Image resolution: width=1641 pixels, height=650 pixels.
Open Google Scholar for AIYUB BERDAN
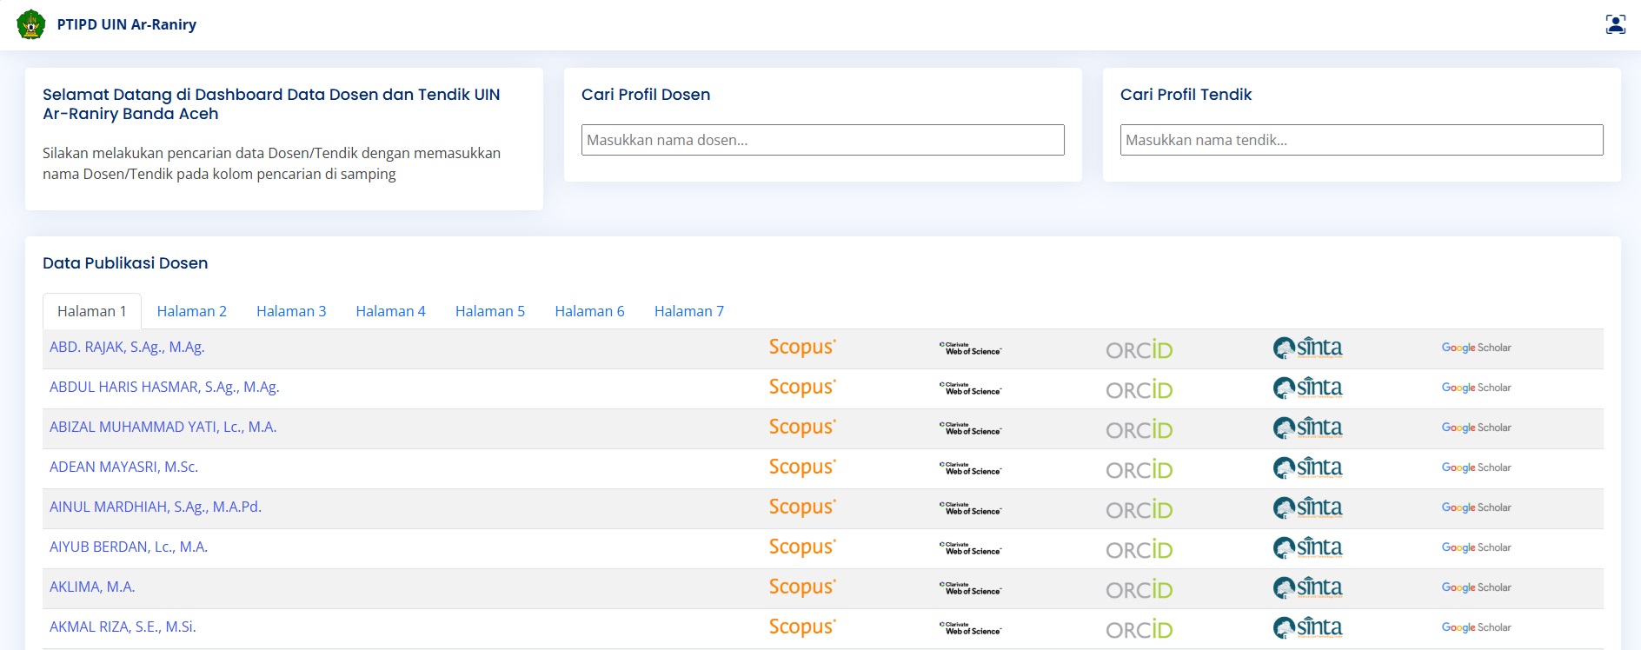pyautogui.click(x=1476, y=547)
